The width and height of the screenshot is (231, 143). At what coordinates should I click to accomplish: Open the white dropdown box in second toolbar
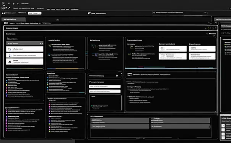pyautogui.click(x=35, y=13)
